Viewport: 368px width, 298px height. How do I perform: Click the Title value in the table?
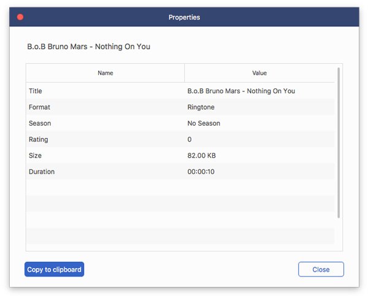pyautogui.click(x=241, y=91)
